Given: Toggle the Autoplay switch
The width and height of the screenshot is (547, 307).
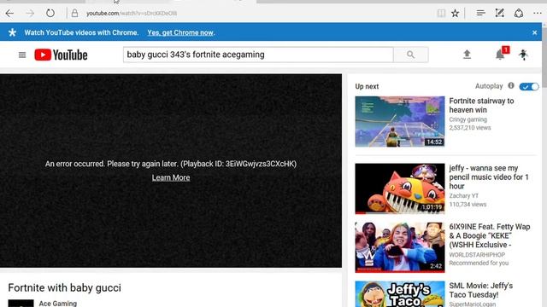Looking at the screenshot, I should click(529, 87).
